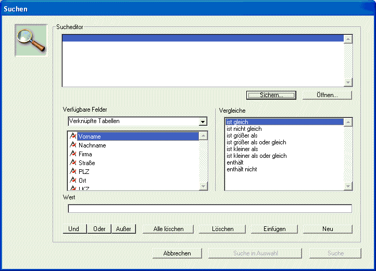Click the icon beside PLZ
This screenshot has height=271, width=376.
click(x=73, y=171)
